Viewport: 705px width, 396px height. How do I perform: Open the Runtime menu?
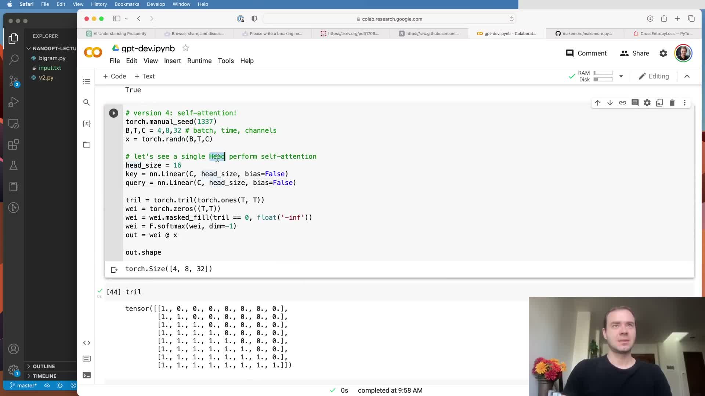click(199, 61)
